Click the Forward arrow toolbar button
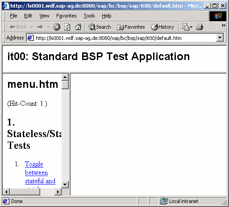This screenshot has height=207, width=229. coord(40,27)
